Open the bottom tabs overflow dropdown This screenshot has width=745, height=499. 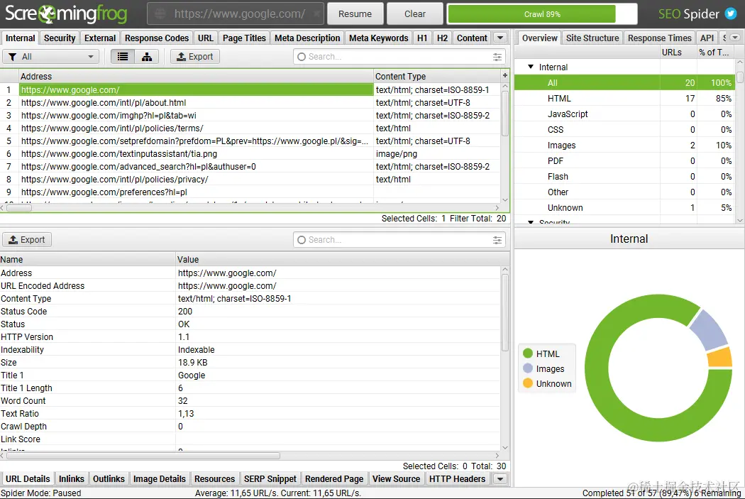point(500,478)
